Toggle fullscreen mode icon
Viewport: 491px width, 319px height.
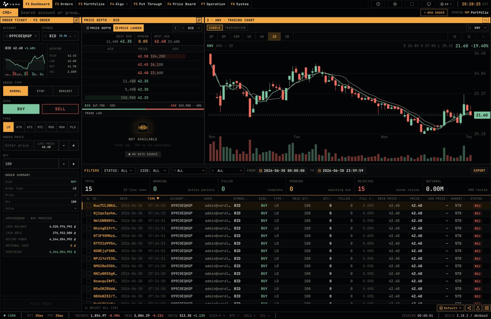point(412,4)
